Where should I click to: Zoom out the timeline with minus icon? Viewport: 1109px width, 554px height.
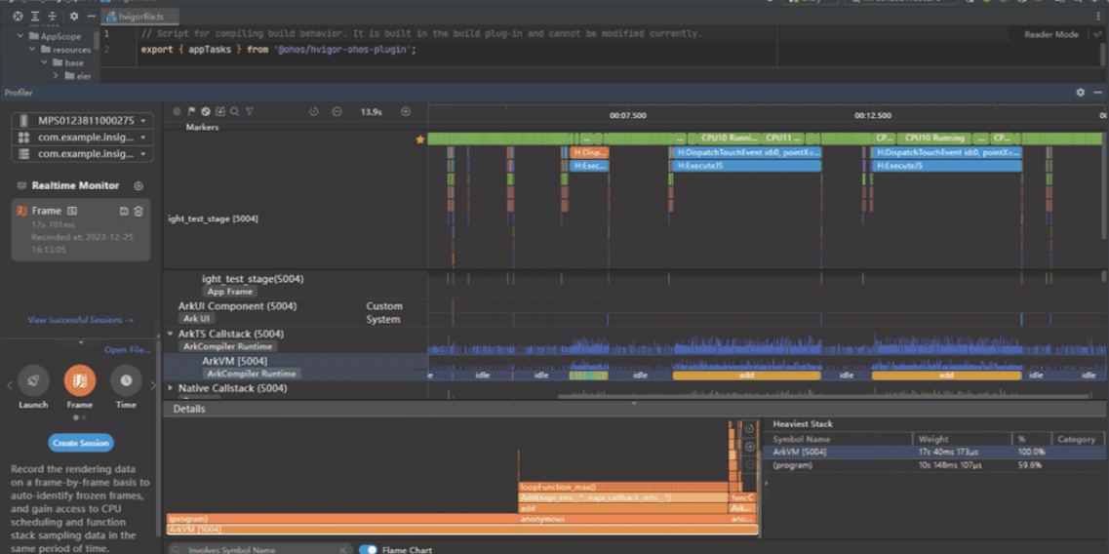tap(337, 112)
